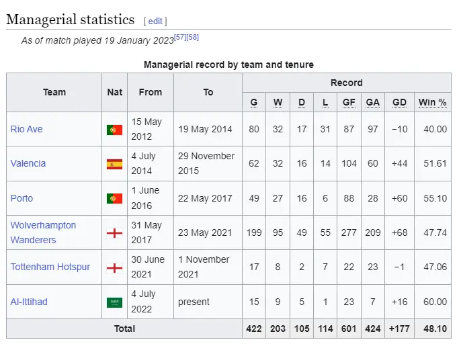461x344 pixels.
Task: Open the Tottenham Hotspur link
Action: click(x=50, y=267)
